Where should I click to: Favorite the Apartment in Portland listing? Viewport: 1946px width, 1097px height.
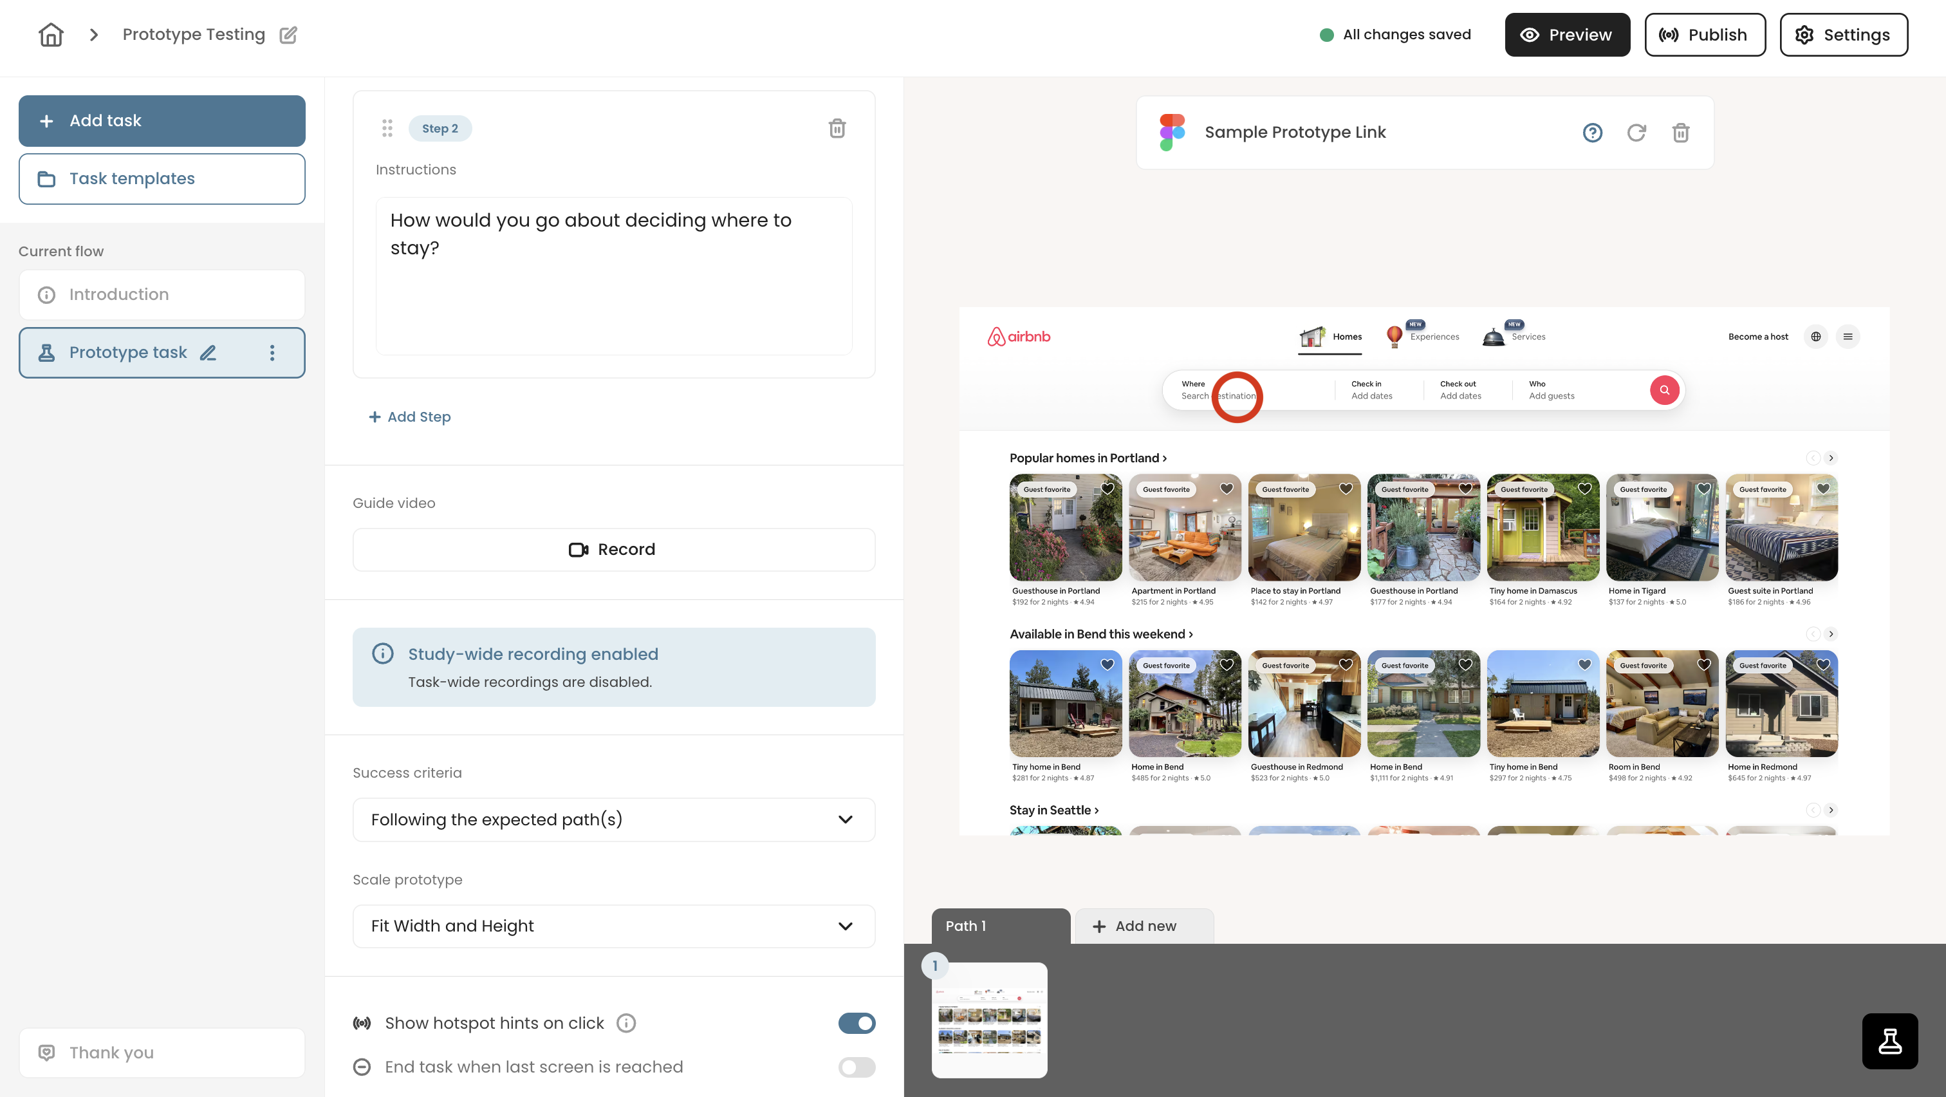(1227, 489)
